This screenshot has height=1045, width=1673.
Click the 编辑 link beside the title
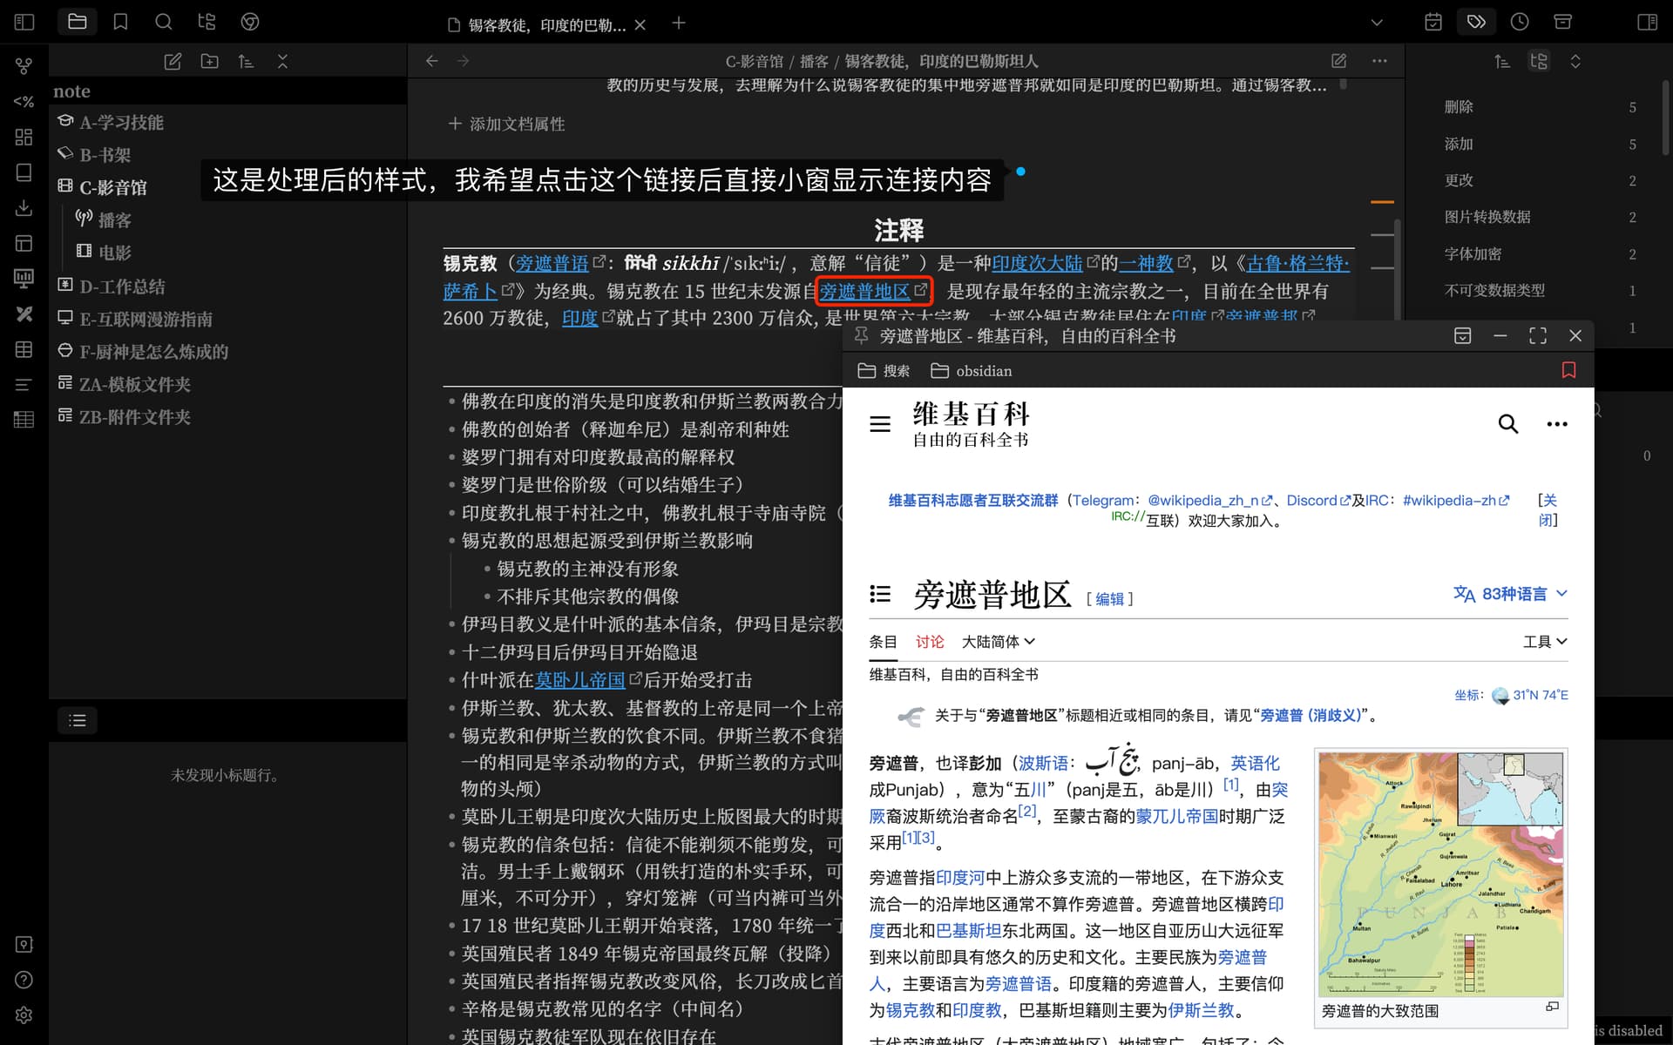coord(1109,599)
